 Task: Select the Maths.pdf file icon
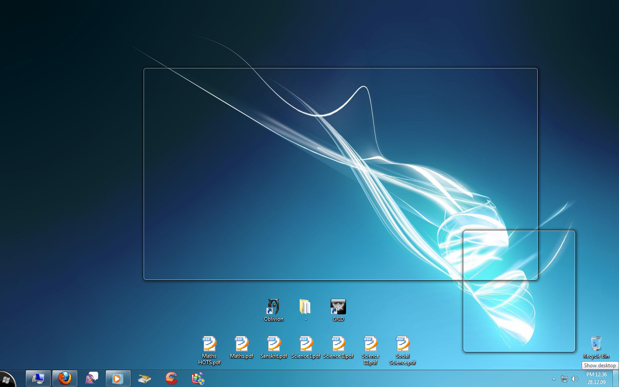pyautogui.click(x=242, y=347)
